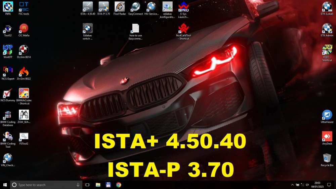Open FSTool2 desktop icon
This screenshot has height=189, width=336.
(x=24, y=138)
